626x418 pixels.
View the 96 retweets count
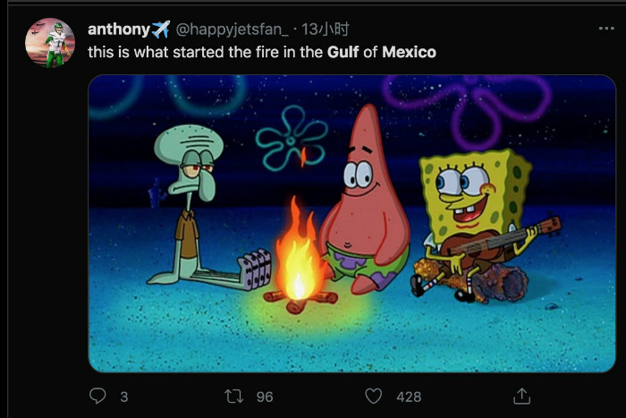click(265, 397)
